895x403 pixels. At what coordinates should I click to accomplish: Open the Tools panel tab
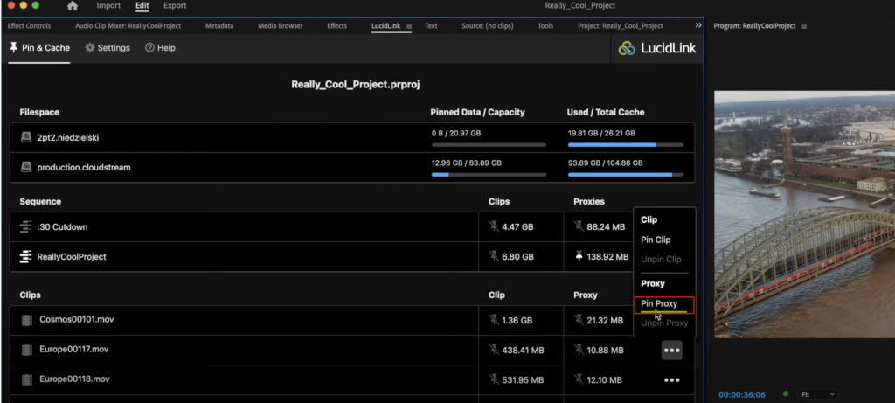click(x=545, y=25)
